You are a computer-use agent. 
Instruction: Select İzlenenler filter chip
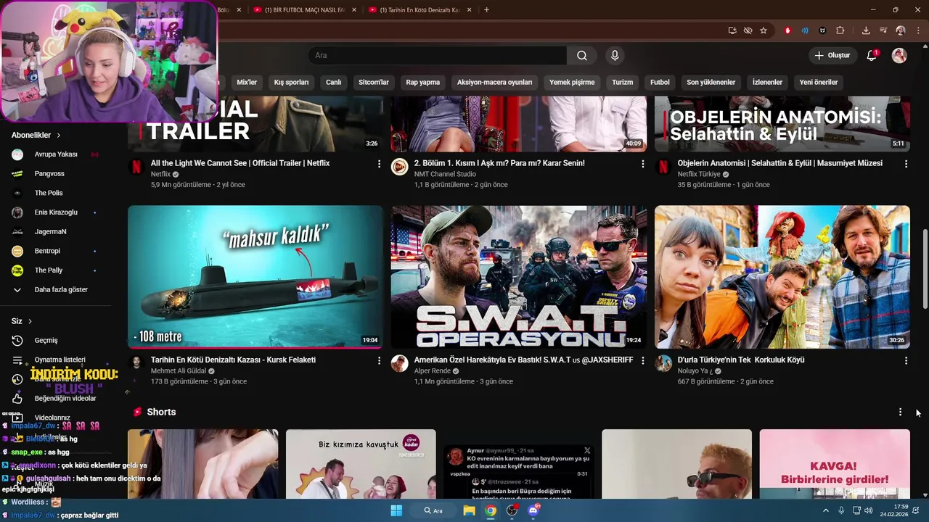pos(767,82)
